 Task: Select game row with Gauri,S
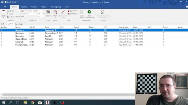point(94,36)
